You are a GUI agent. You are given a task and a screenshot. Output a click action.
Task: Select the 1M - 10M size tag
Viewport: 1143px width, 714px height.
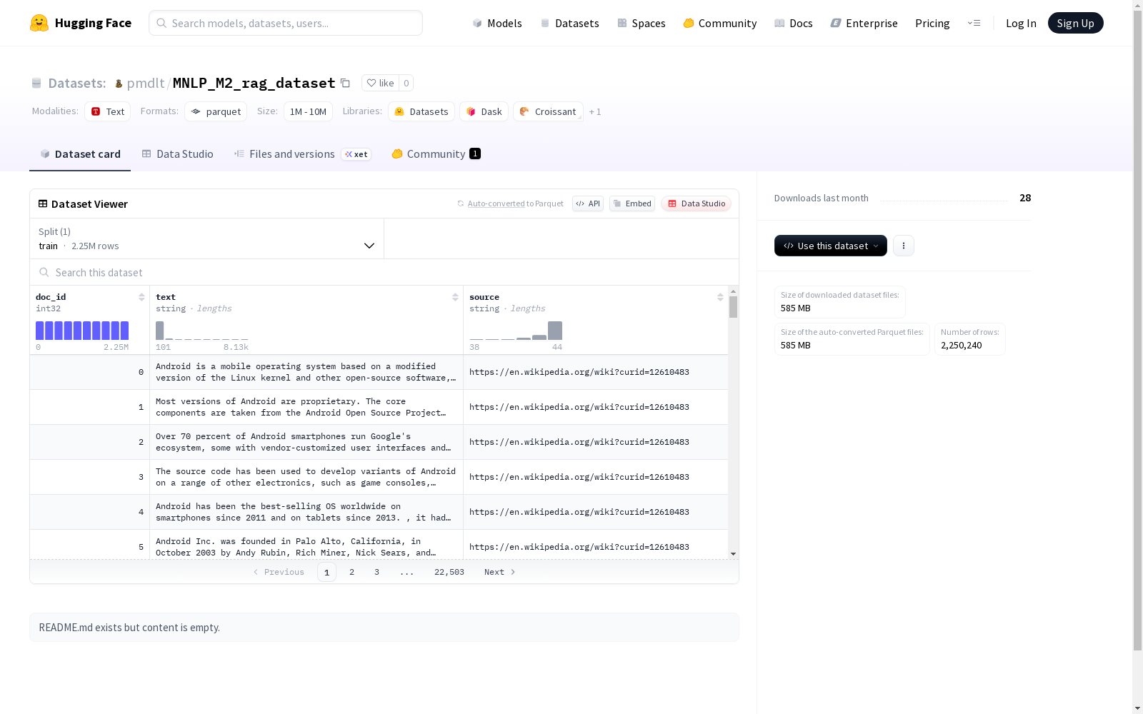pyautogui.click(x=308, y=111)
